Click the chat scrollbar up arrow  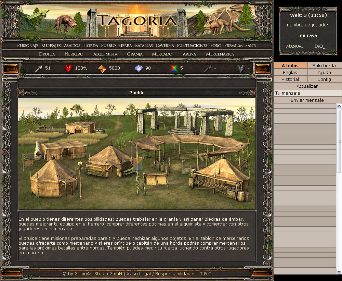(339, 106)
